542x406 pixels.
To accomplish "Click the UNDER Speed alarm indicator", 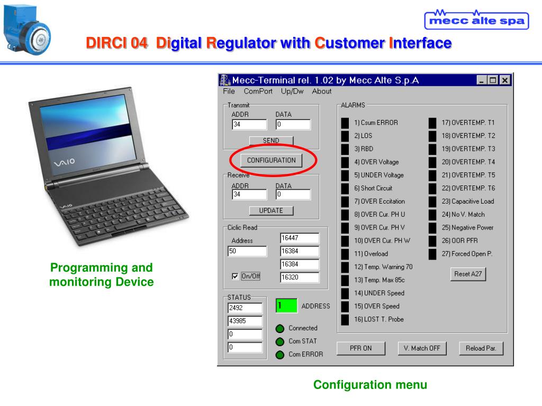I will [x=345, y=293].
